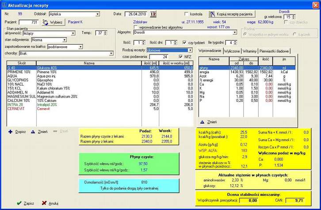Click the czas podawania input field
Screen dimensions: 321x210
158,57
